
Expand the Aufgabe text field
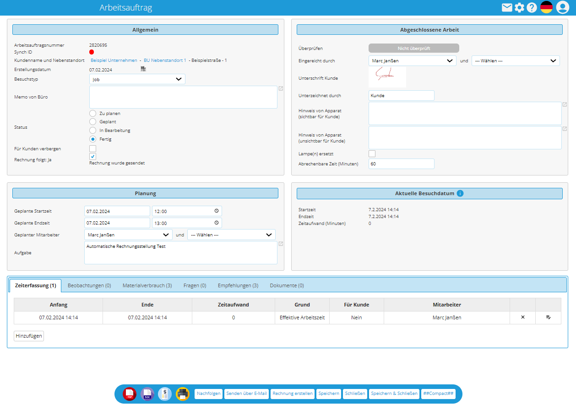[281, 244]
